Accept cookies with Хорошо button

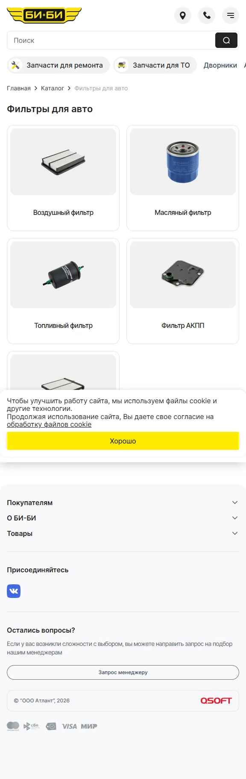[x=123, y=441]
